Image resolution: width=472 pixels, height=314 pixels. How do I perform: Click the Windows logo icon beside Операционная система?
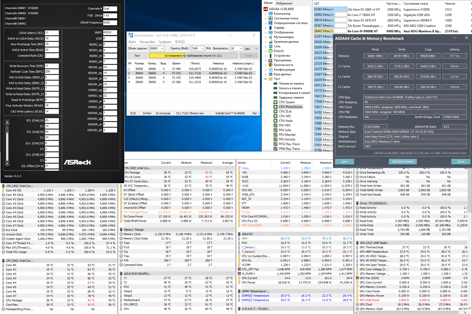click(271, 23)
